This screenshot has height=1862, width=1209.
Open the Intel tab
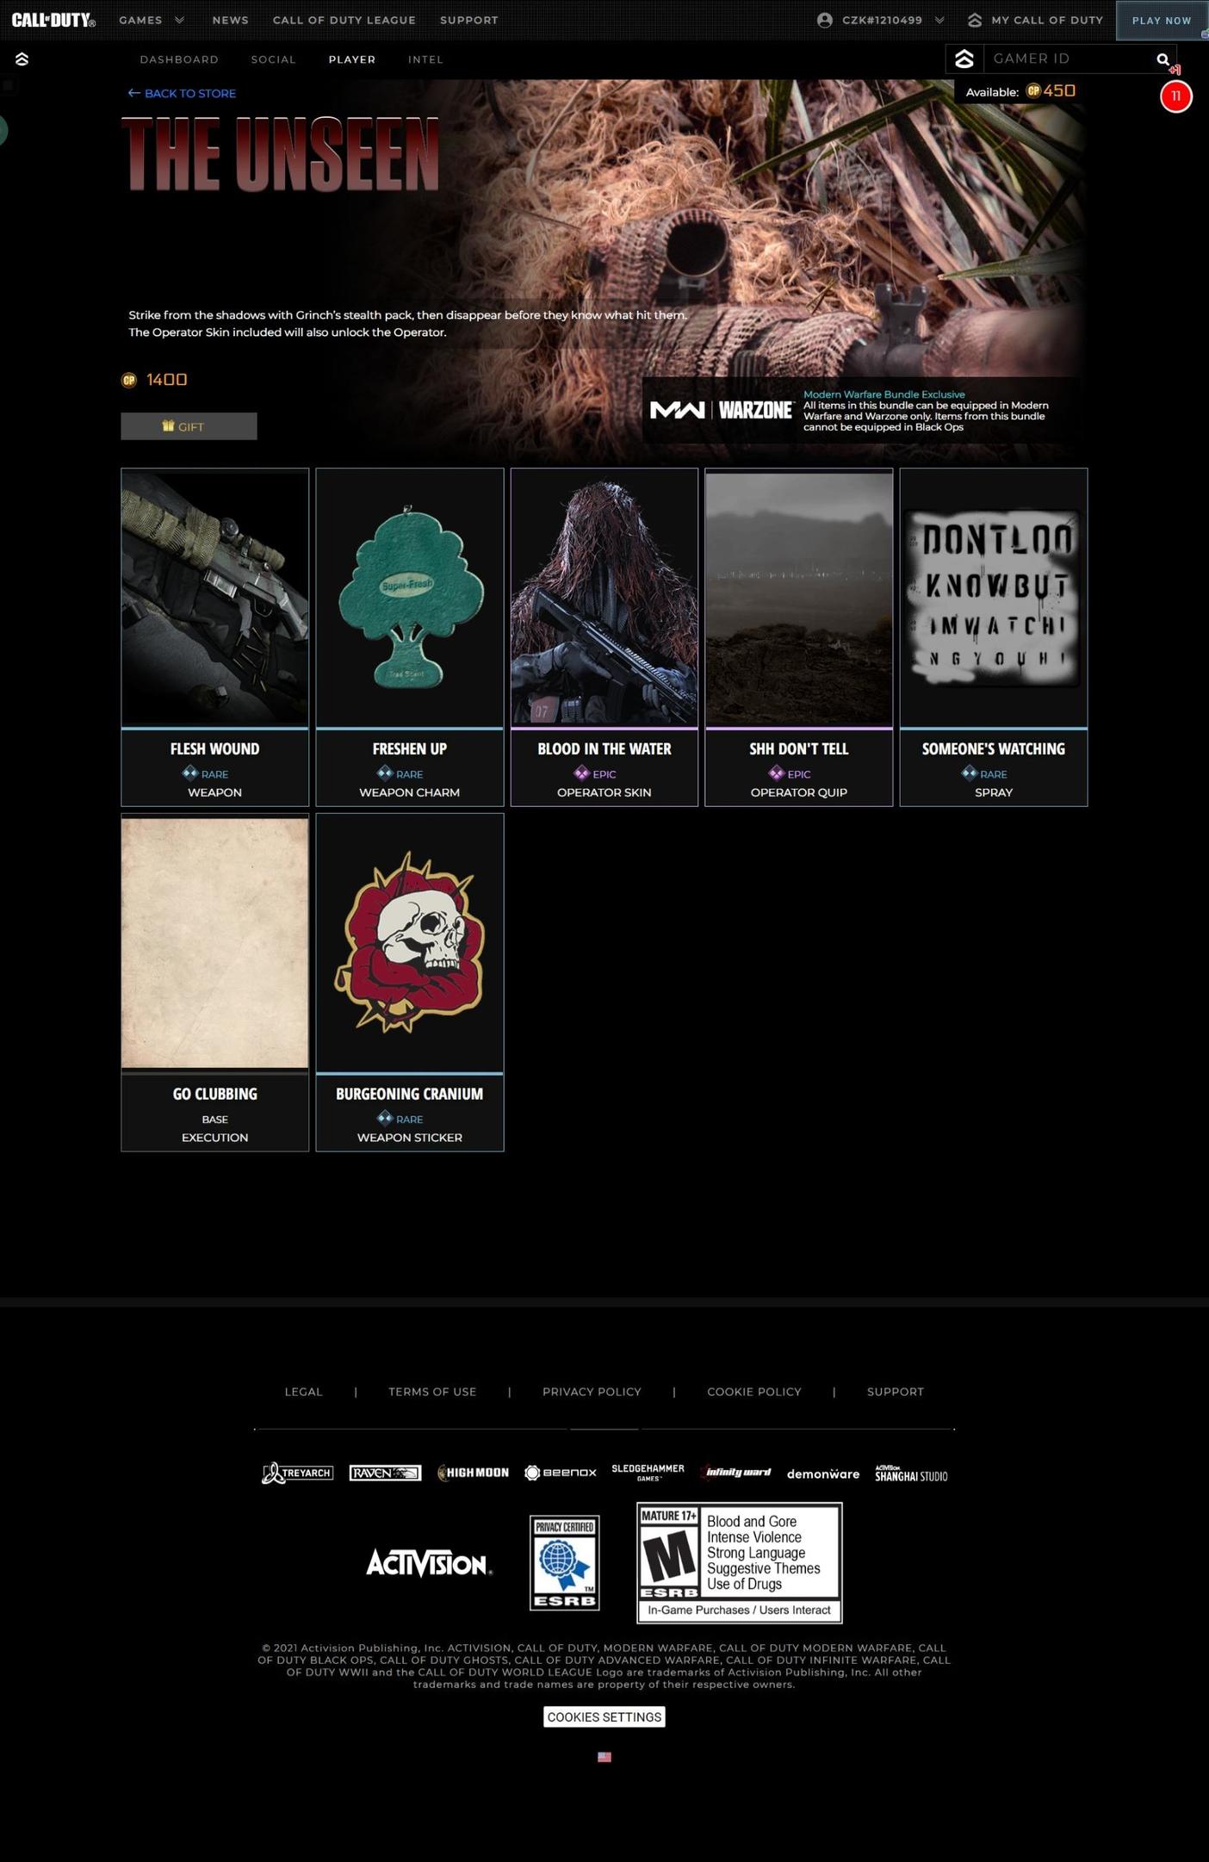coord(425,59)
